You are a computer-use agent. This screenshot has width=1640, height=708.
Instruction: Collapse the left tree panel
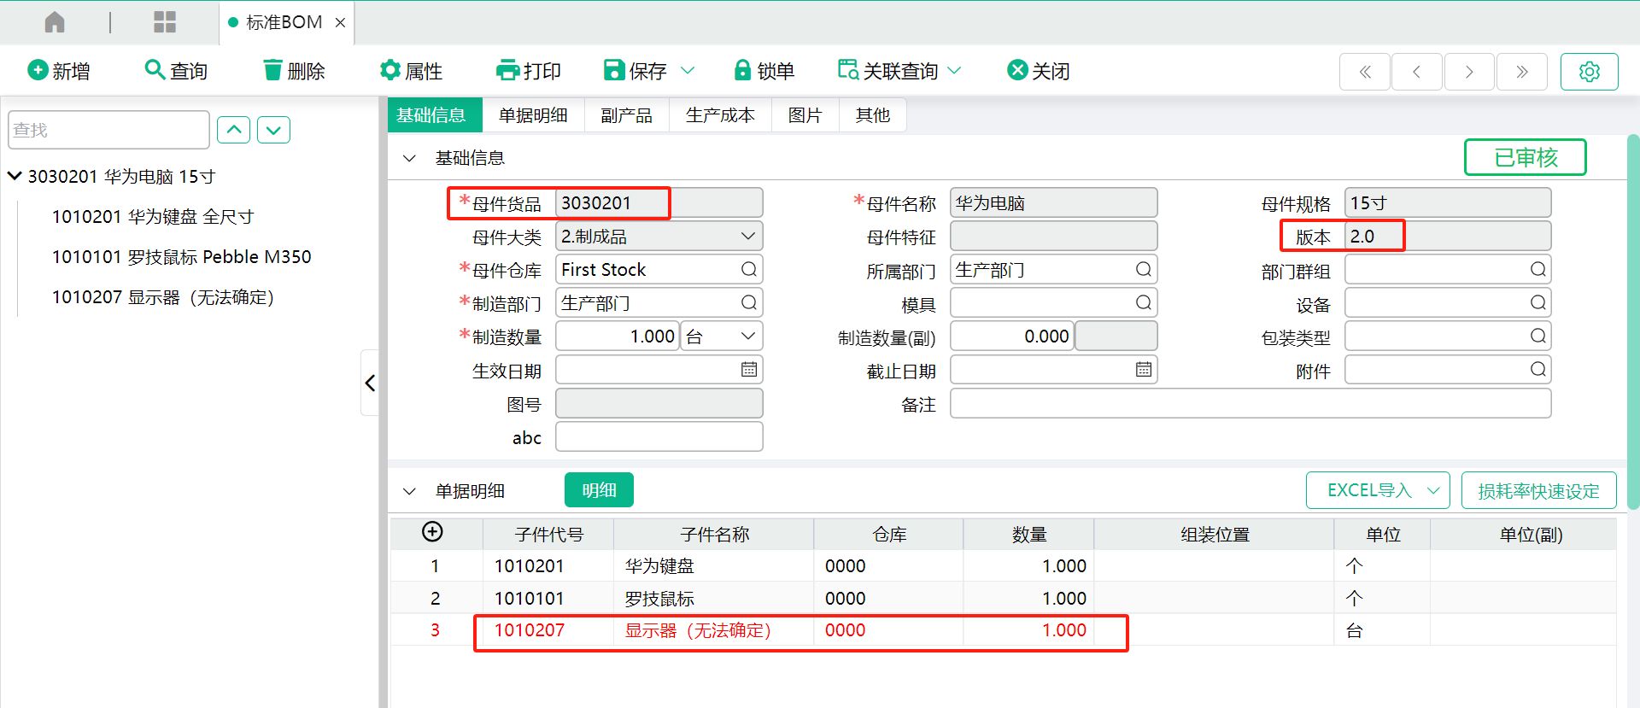pos(370,383)
